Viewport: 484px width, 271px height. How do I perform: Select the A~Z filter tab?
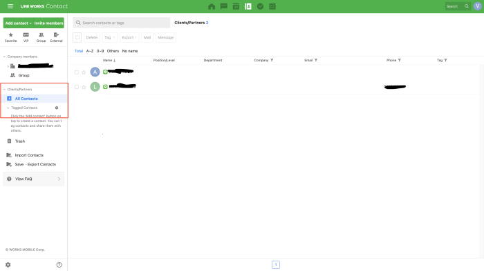click(x=90, y=51)
